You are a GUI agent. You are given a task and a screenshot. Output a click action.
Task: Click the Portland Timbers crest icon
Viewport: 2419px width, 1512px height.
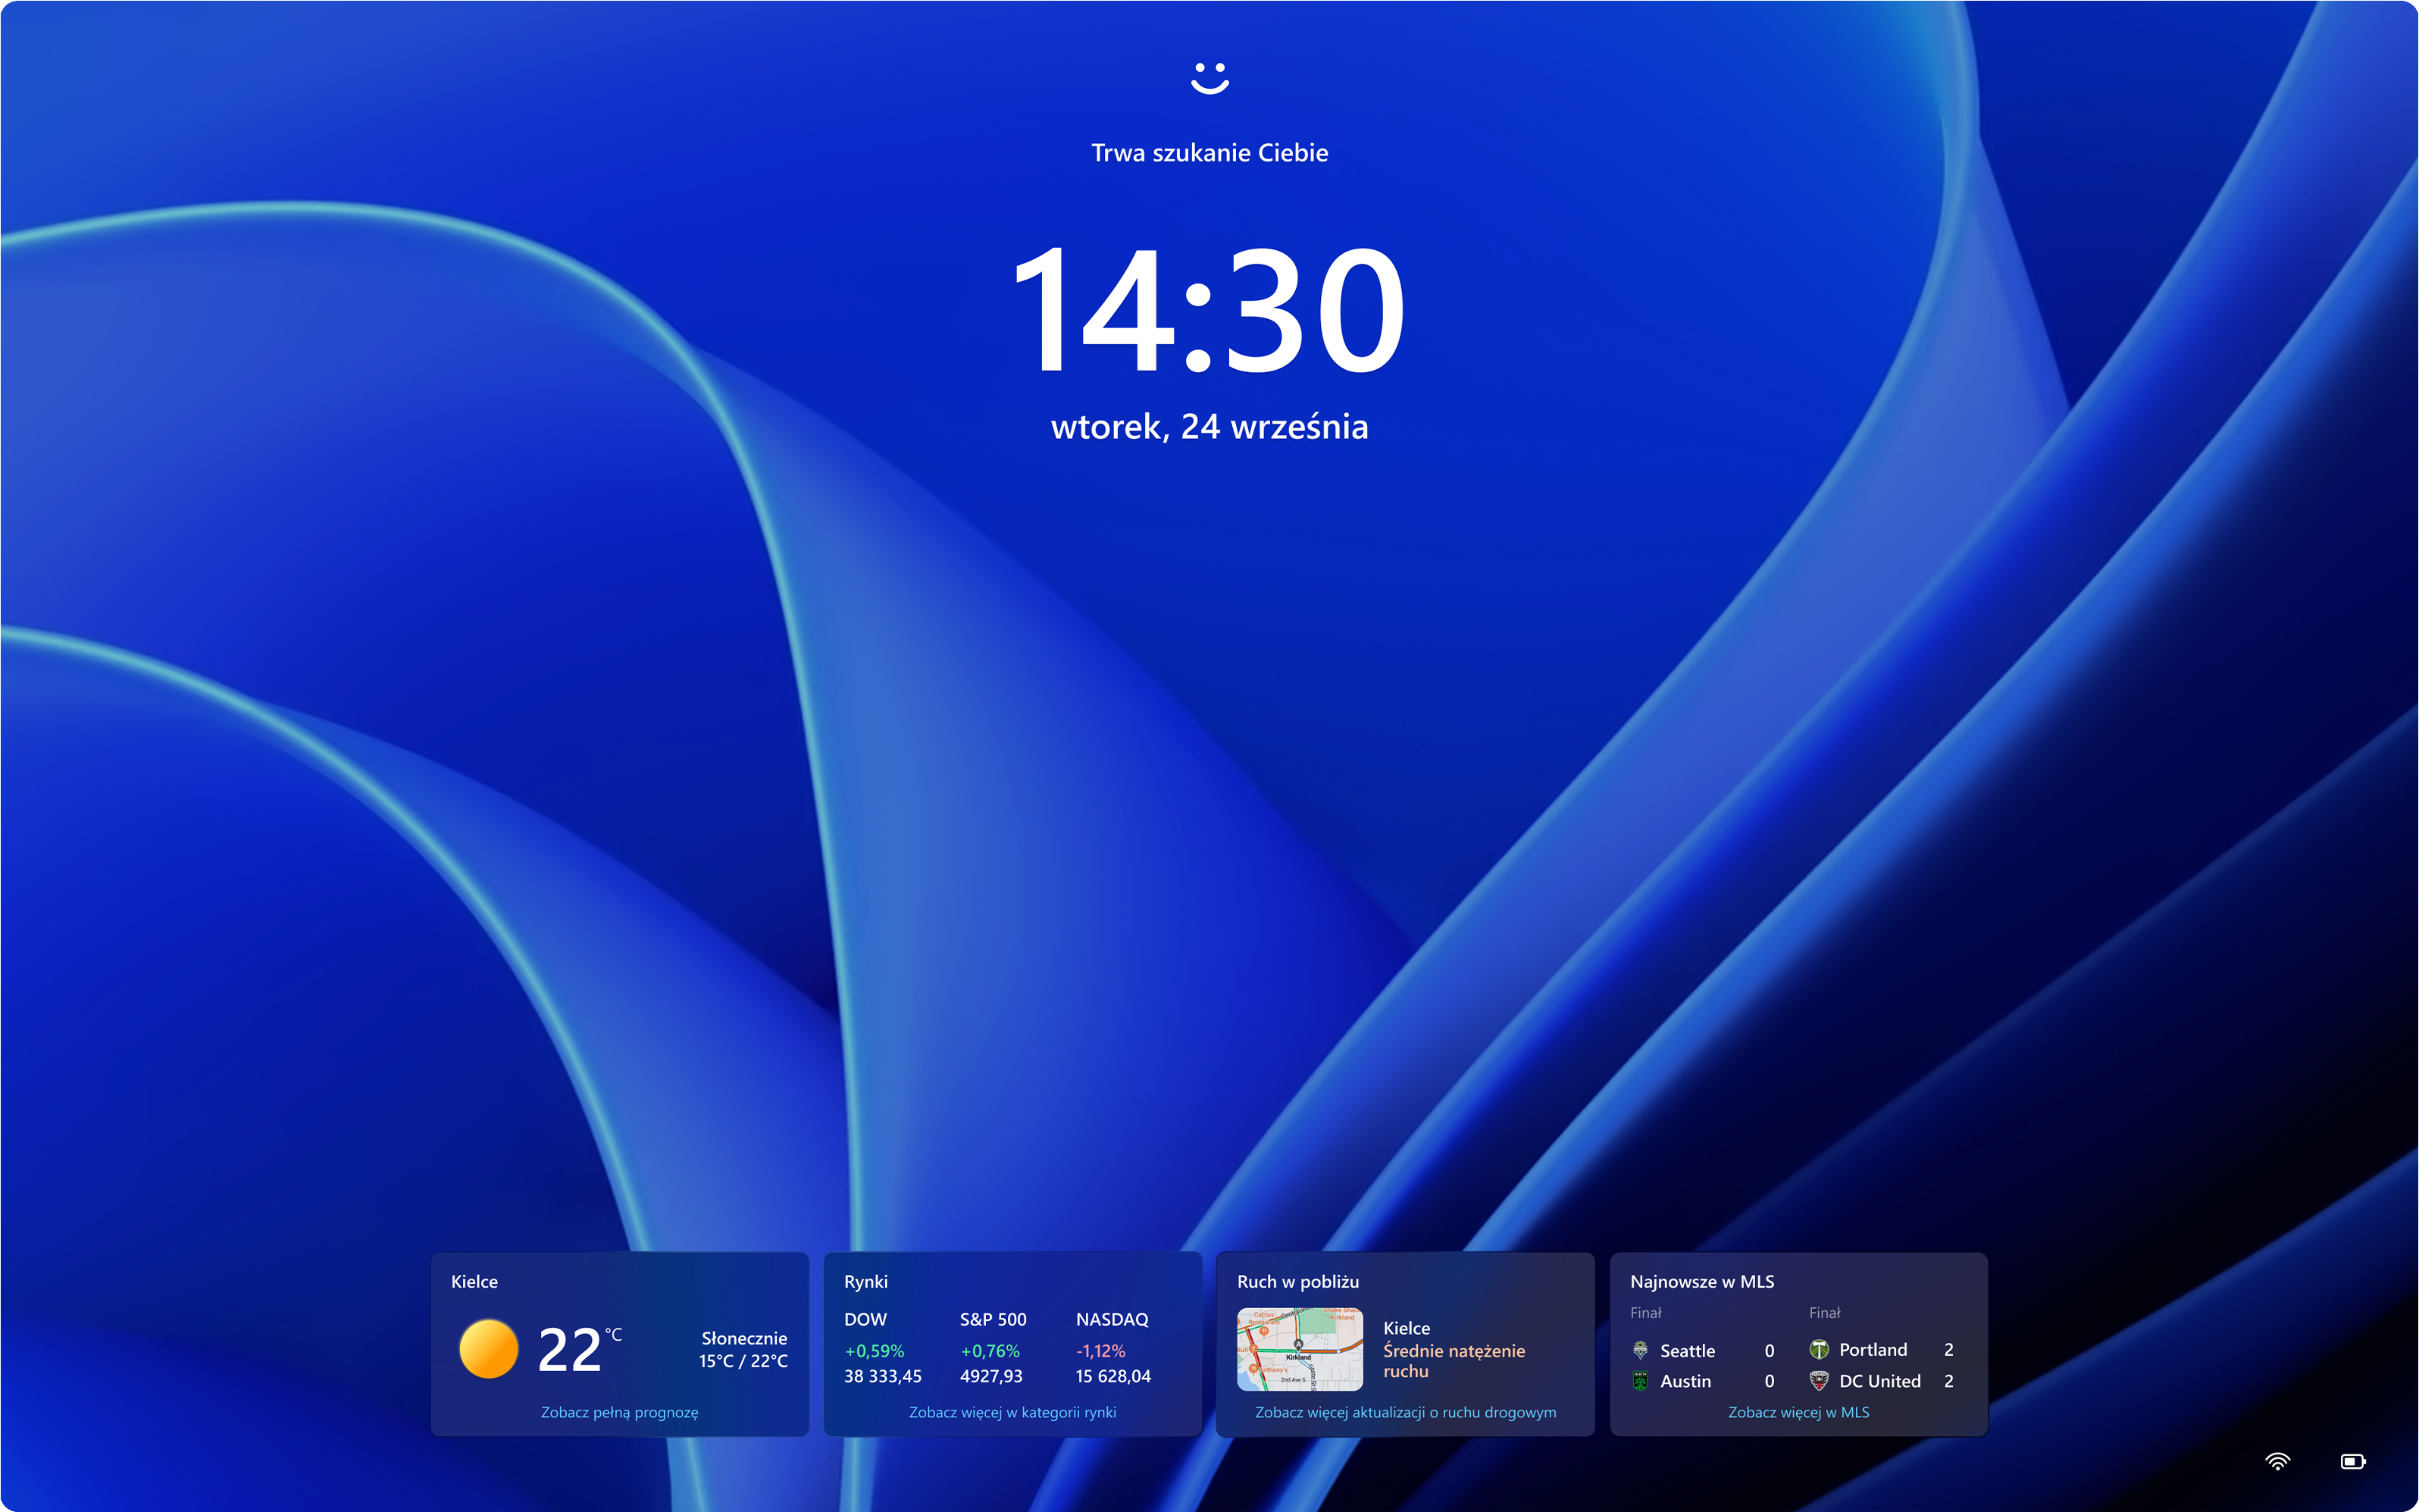click(x=1821, y=1350)
